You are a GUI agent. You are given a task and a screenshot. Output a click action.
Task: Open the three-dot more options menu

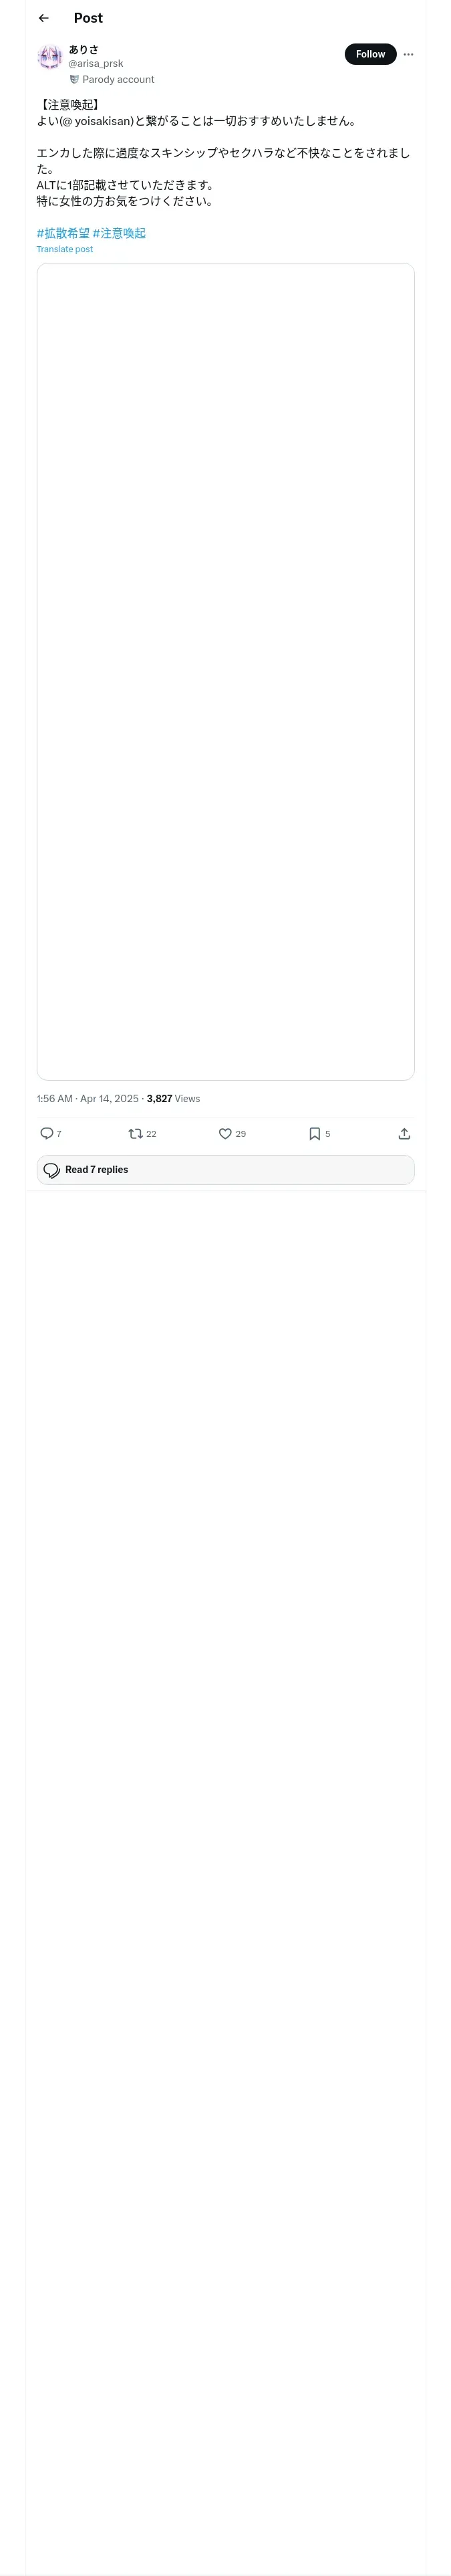[408, 54]
